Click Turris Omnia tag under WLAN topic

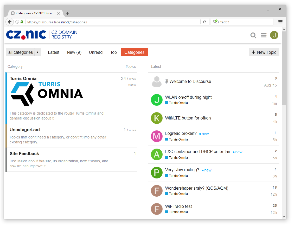coord(176,103)
